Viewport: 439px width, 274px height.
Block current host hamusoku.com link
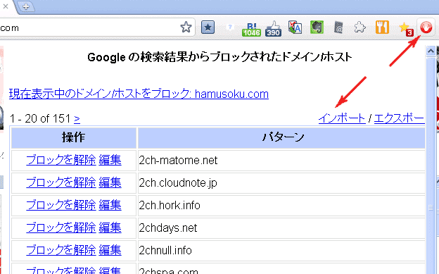coord(139,94)
